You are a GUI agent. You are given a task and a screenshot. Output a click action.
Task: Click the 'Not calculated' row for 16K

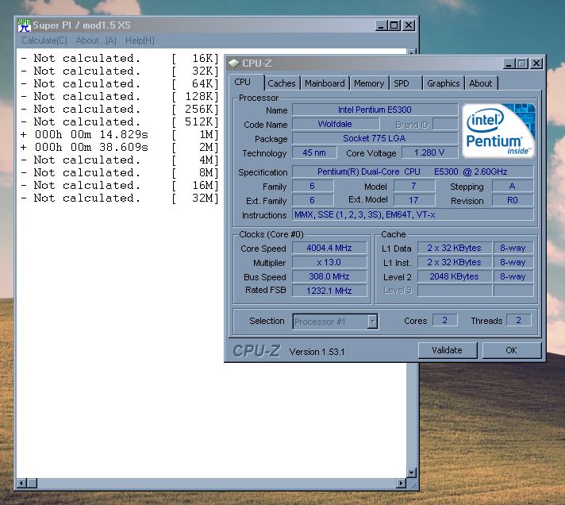click(x=120, y=59)
